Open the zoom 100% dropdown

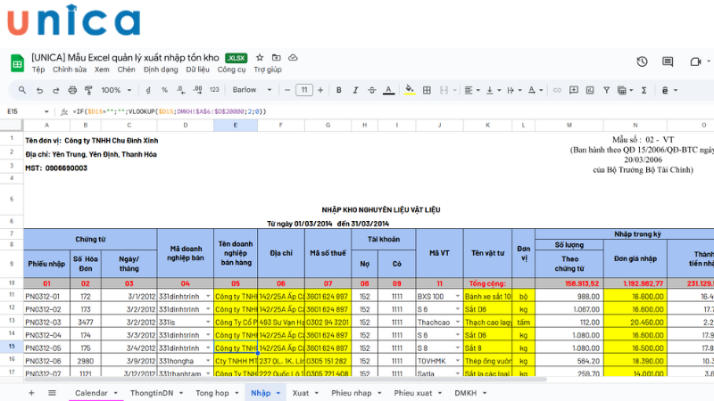pyautogui.click(x=116, y=90)
